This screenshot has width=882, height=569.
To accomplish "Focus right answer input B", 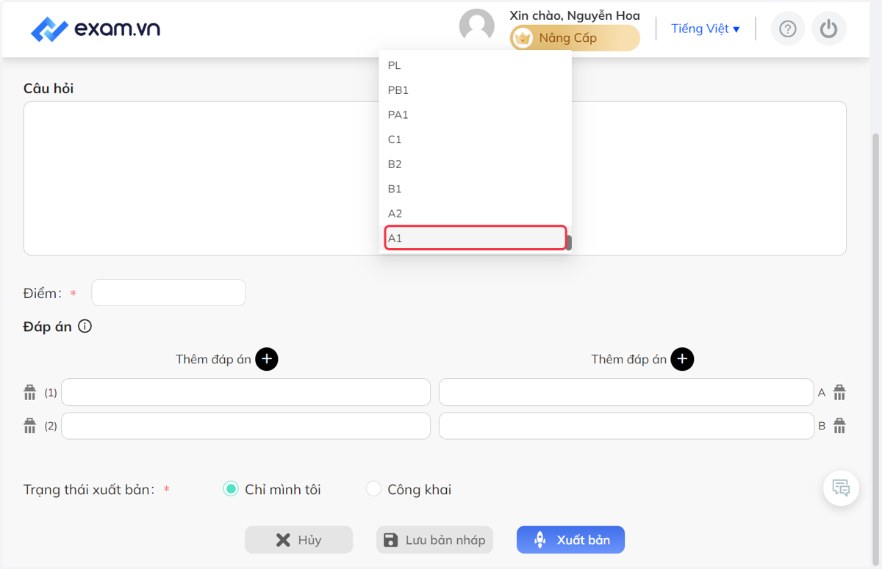I will coord(626,426).
